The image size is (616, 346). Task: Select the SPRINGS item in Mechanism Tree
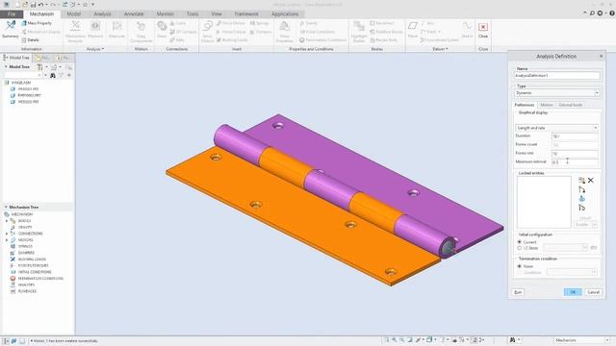click(25, 246)
